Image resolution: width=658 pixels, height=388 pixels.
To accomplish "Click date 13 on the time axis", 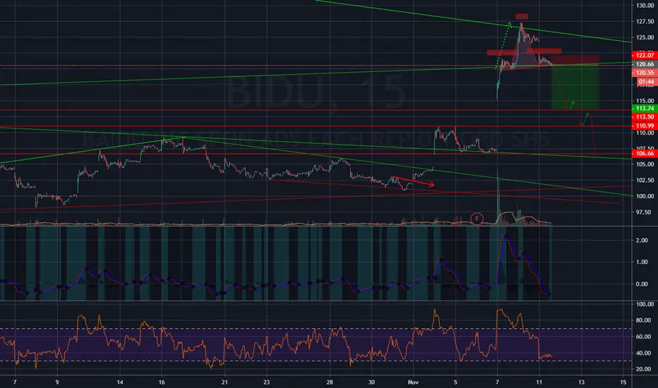I will click(x=581, y=382).
